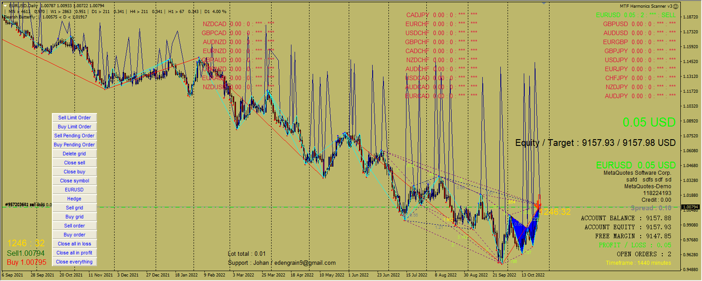Select GBPUSD in the right scanner list

coord(615,23)
